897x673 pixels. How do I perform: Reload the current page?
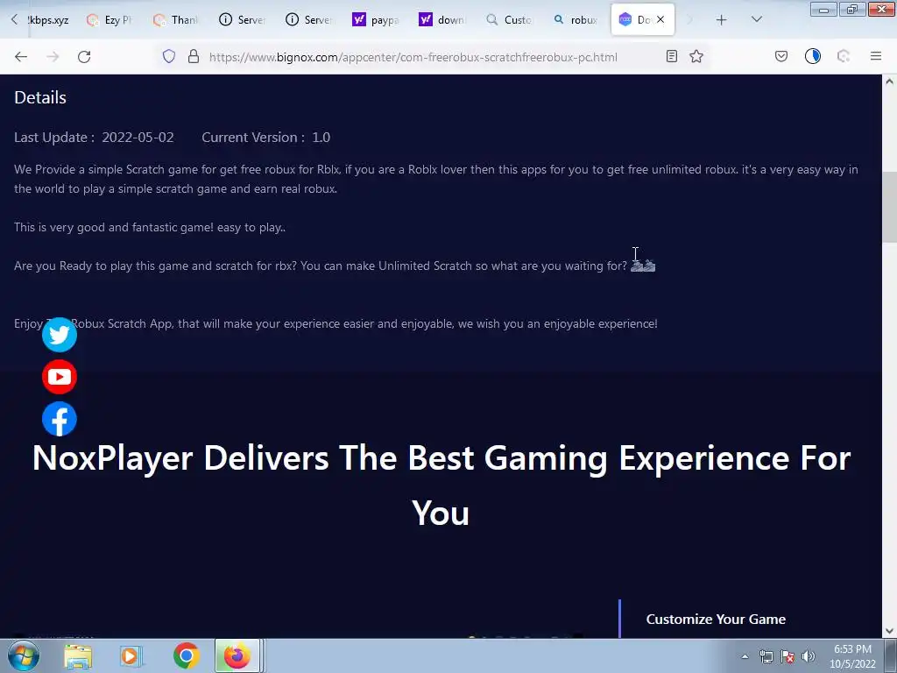tap(84, 56)
